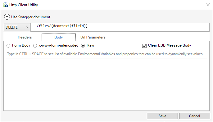Uncheck the Clear ESB Message Body checkbox
Viewport: 213px width, 122px height.
[144, 46]
